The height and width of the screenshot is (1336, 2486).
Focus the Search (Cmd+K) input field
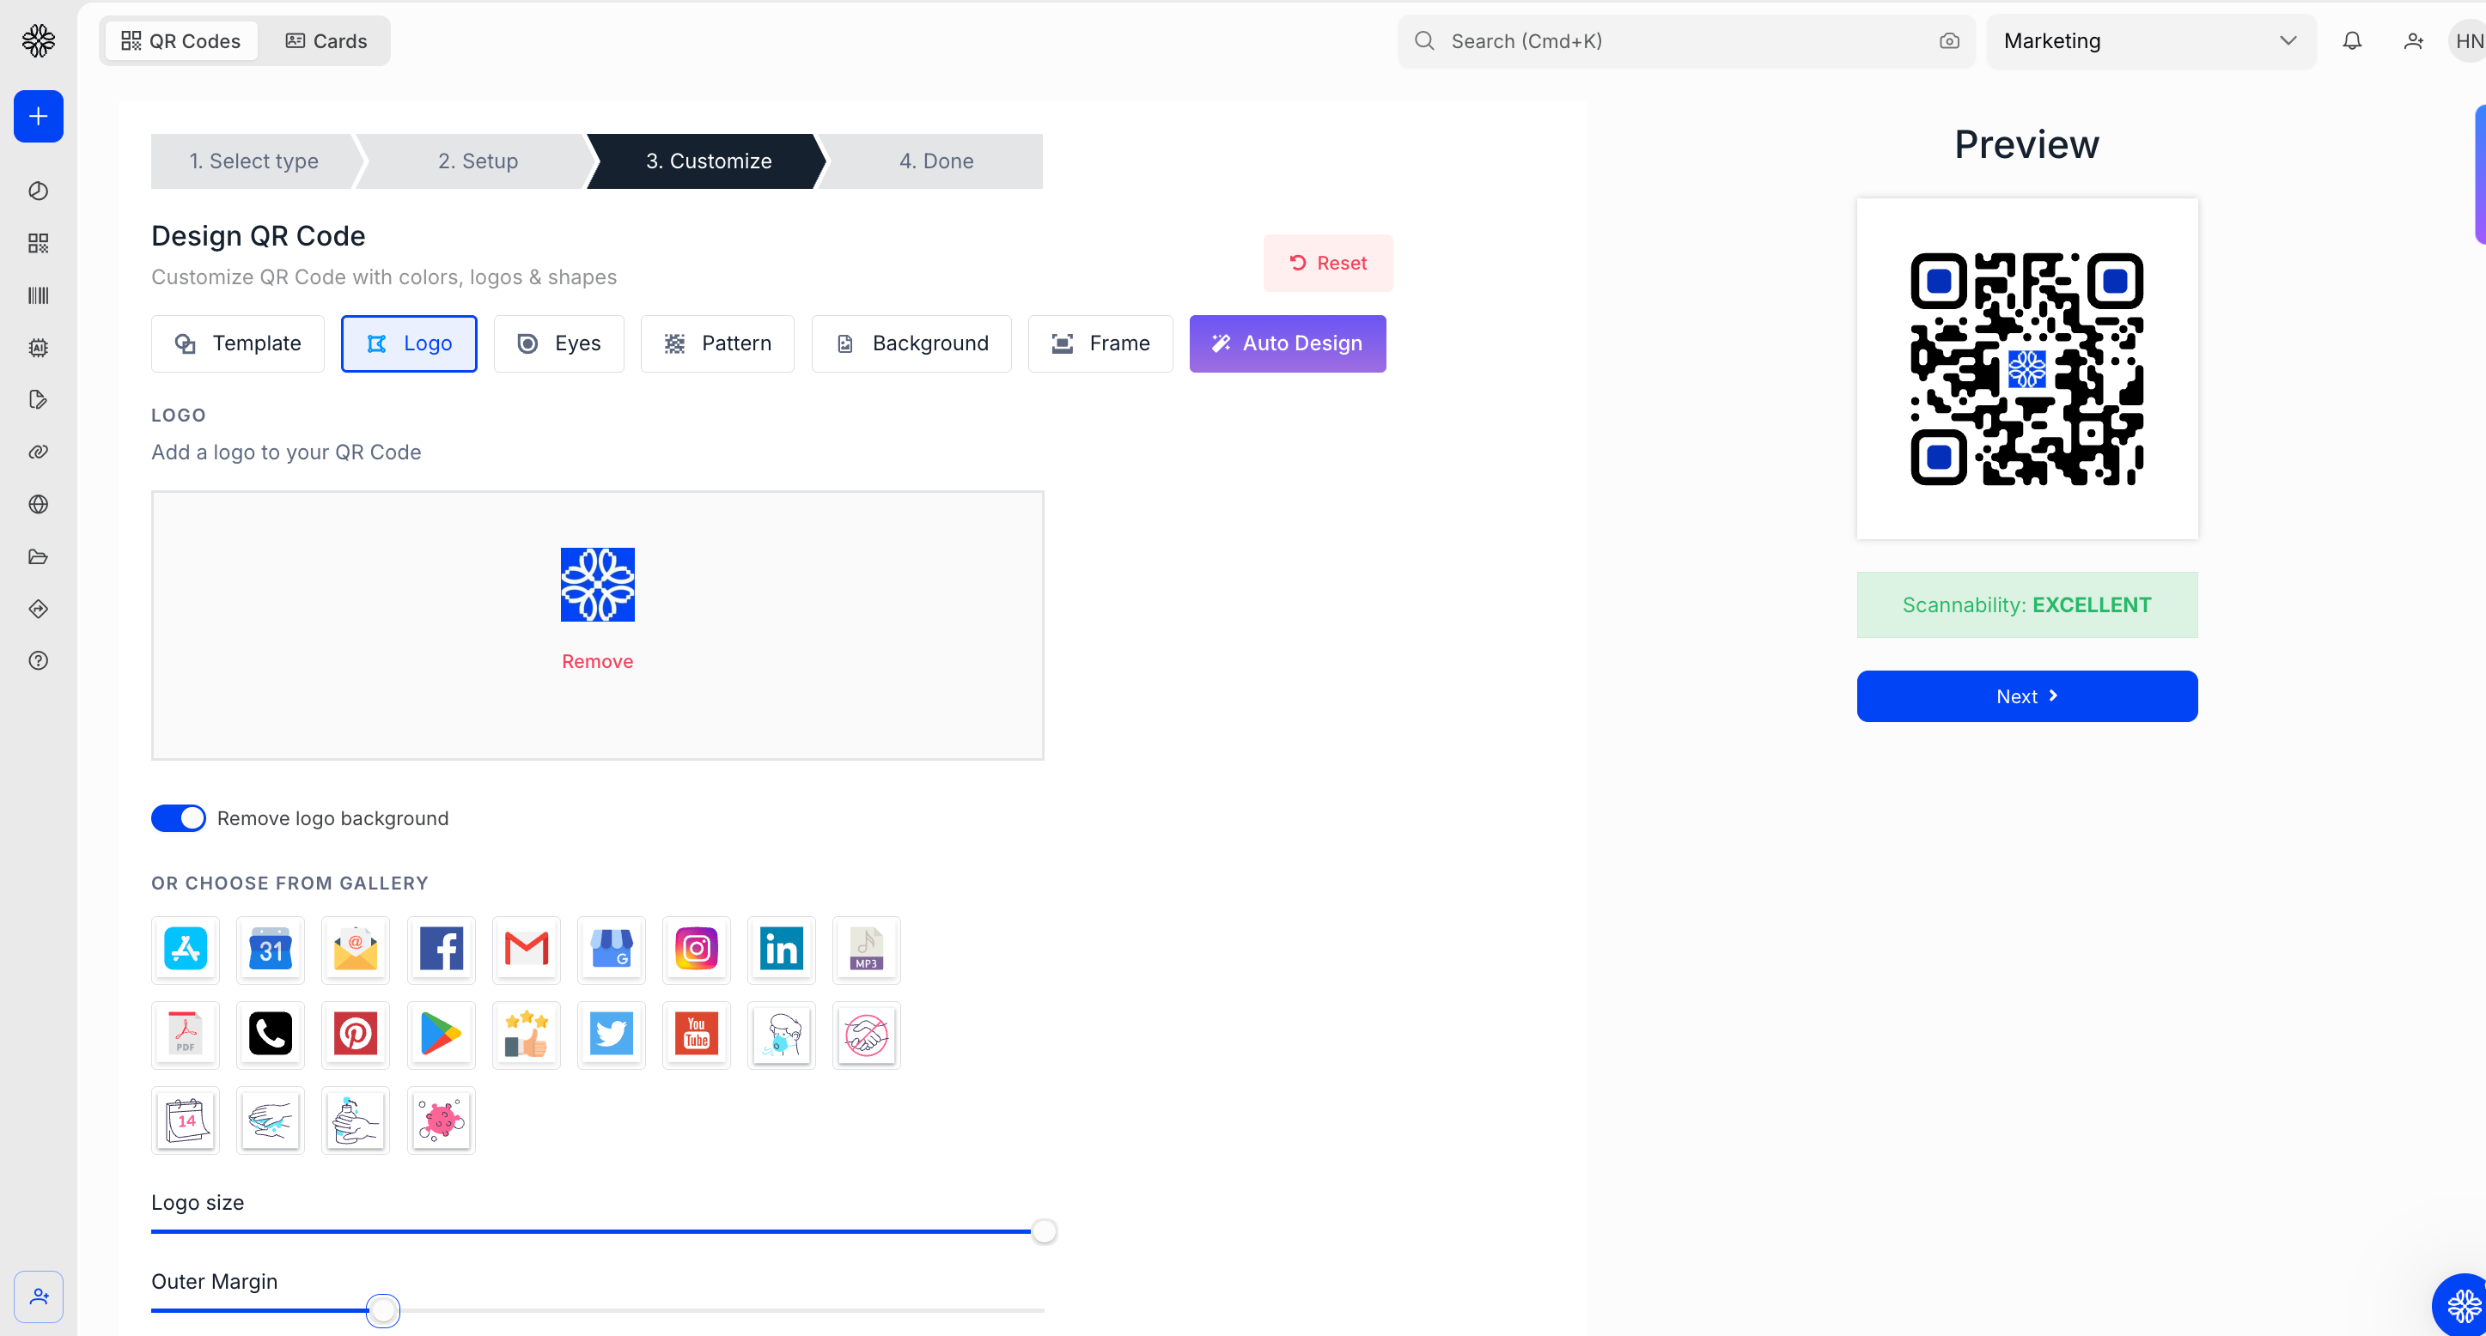(1686, 40)
